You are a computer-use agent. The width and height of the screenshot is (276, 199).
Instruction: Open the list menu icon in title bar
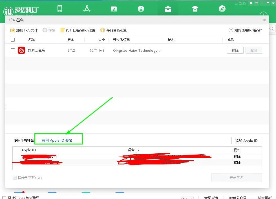[257, 3]
